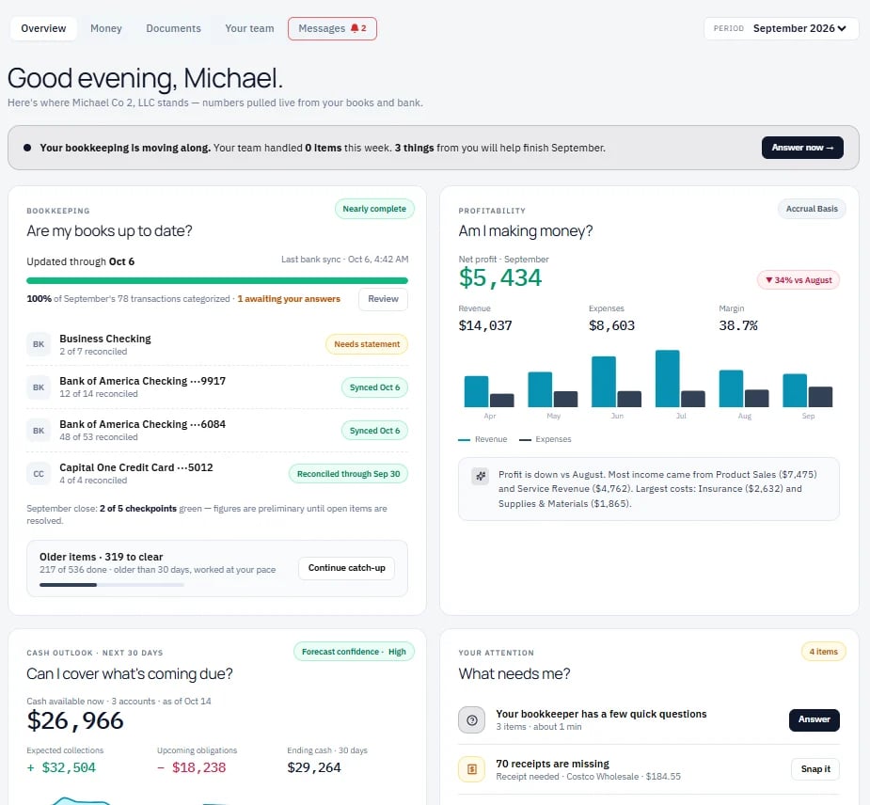Click Synced Oct 6 badge for account 9917

pyautogui.click(x=374, y=387)
